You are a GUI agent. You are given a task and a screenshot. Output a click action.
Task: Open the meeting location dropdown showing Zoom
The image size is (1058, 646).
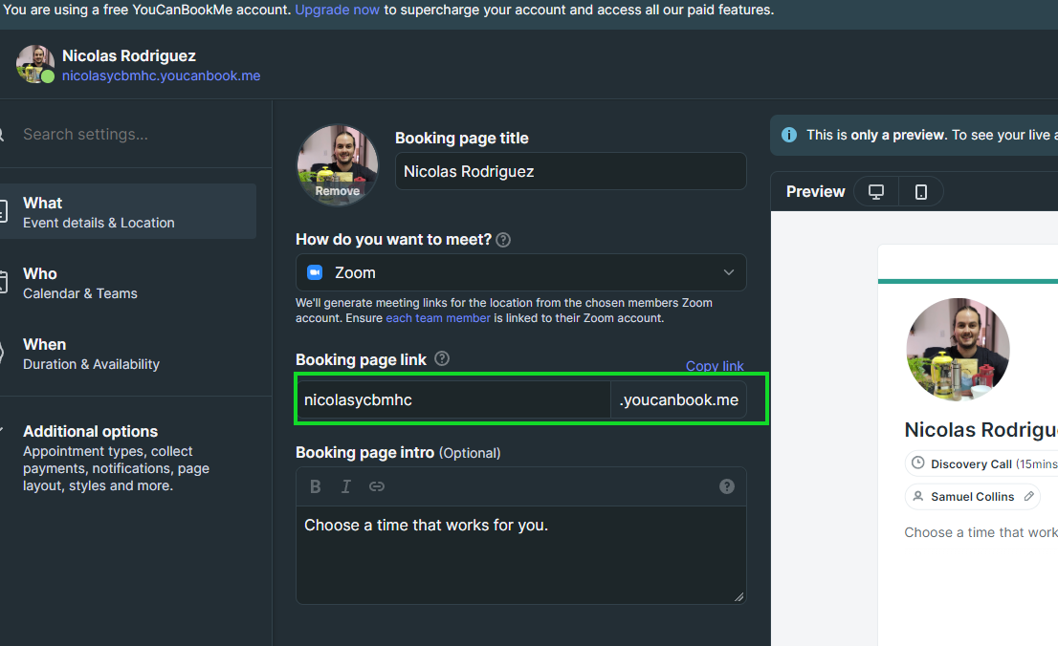(521, 272)
